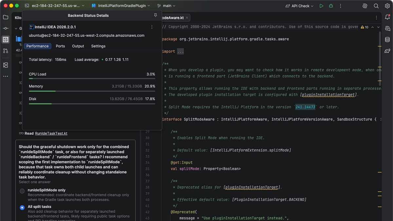Click the terminal icon beside the ec2 host name
Screen dimensions: 393x221
coord(27,6)
